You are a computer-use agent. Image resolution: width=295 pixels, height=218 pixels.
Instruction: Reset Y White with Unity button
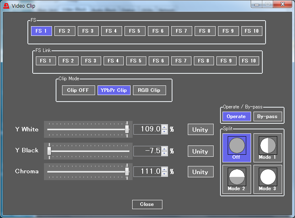click(x=200, y=130)
